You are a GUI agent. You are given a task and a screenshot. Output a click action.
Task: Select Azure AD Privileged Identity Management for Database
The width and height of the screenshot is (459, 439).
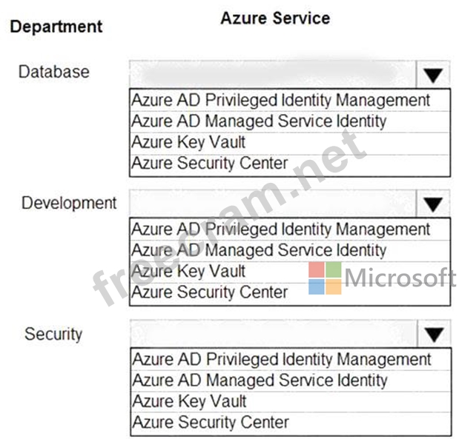pos(290,100)
